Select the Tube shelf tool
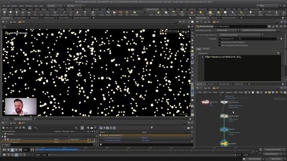 (17, 13)
